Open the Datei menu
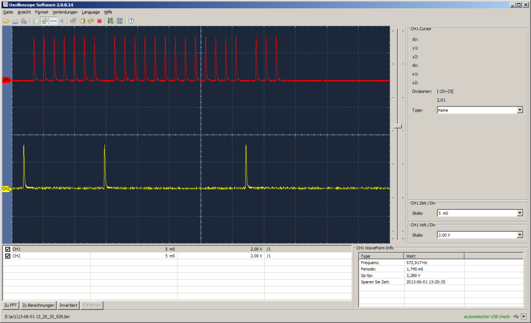531x323 pixels. click(x=8, y=12)
